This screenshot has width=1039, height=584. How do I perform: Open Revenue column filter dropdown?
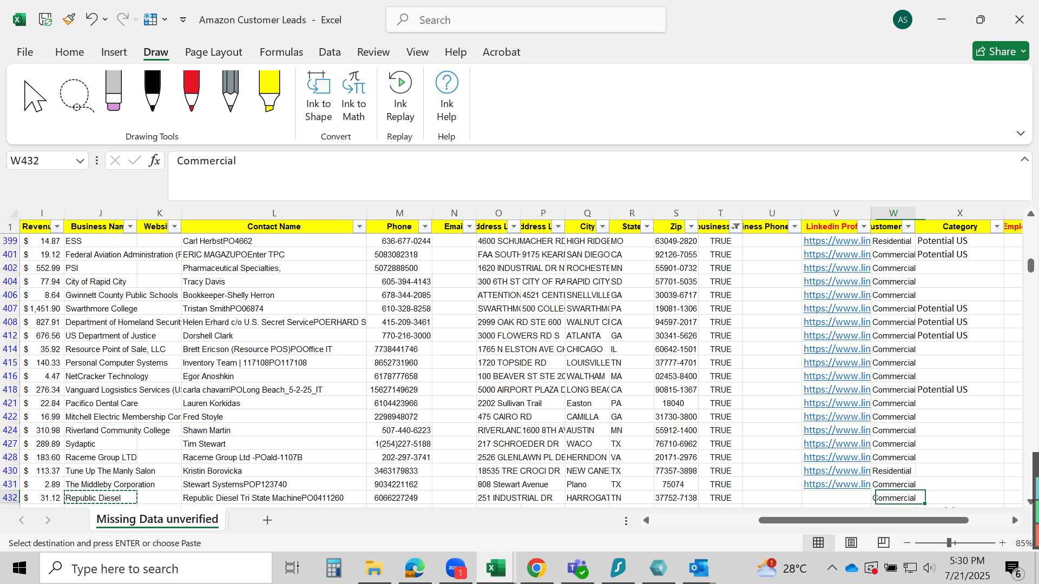56,227
